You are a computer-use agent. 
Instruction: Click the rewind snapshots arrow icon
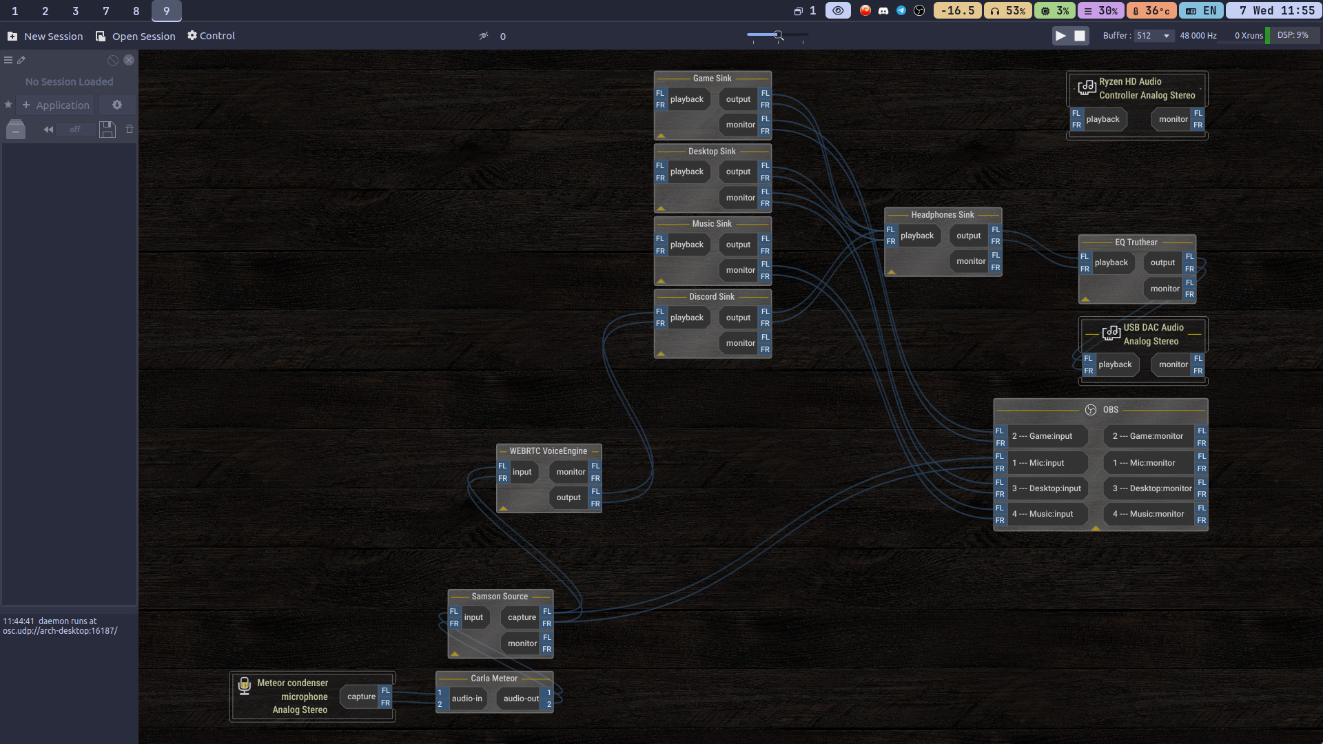click(x=48, y=129)
